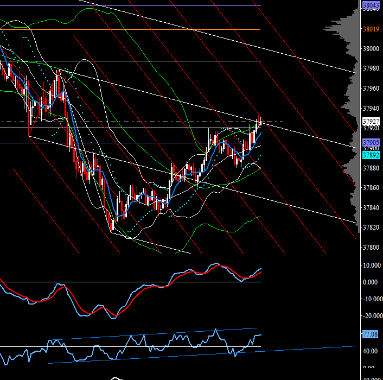The height and width of the screenshot is (380, 383).
Task: Click the 37880 price axis value
Action: click(371, 168)
